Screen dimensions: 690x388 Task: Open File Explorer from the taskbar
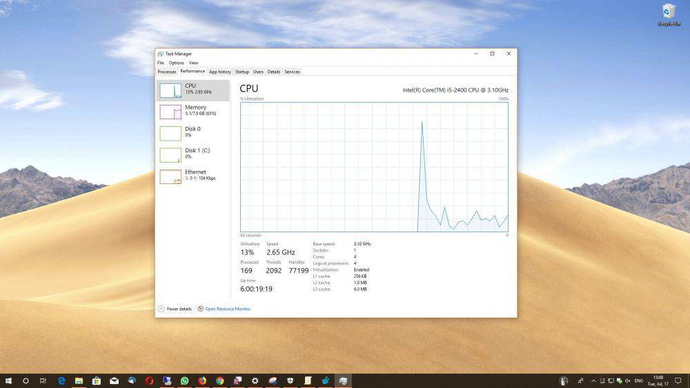coord(79,381)
